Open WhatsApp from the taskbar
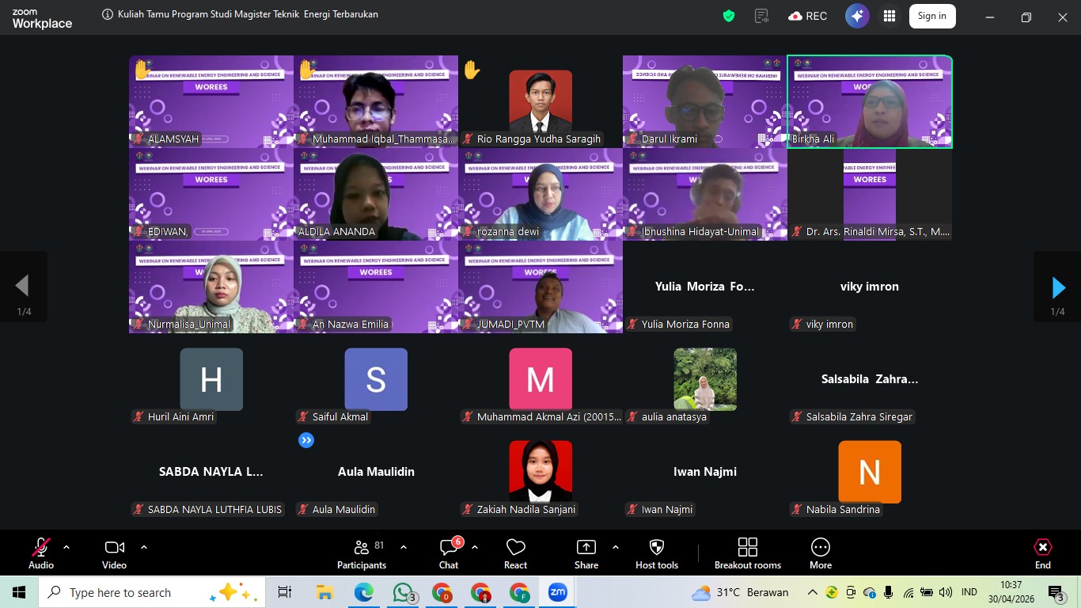The width and height of the screenshot is (1081, 608). pyautogui.click(x=404, y=592)
